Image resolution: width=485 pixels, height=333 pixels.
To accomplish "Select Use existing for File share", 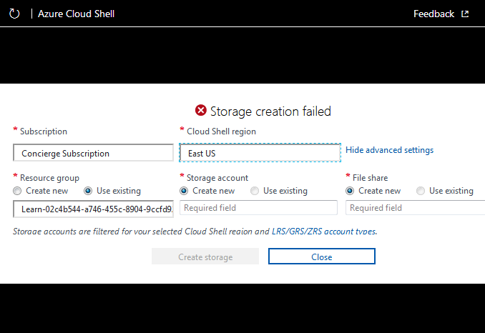I will click(421, 191).
